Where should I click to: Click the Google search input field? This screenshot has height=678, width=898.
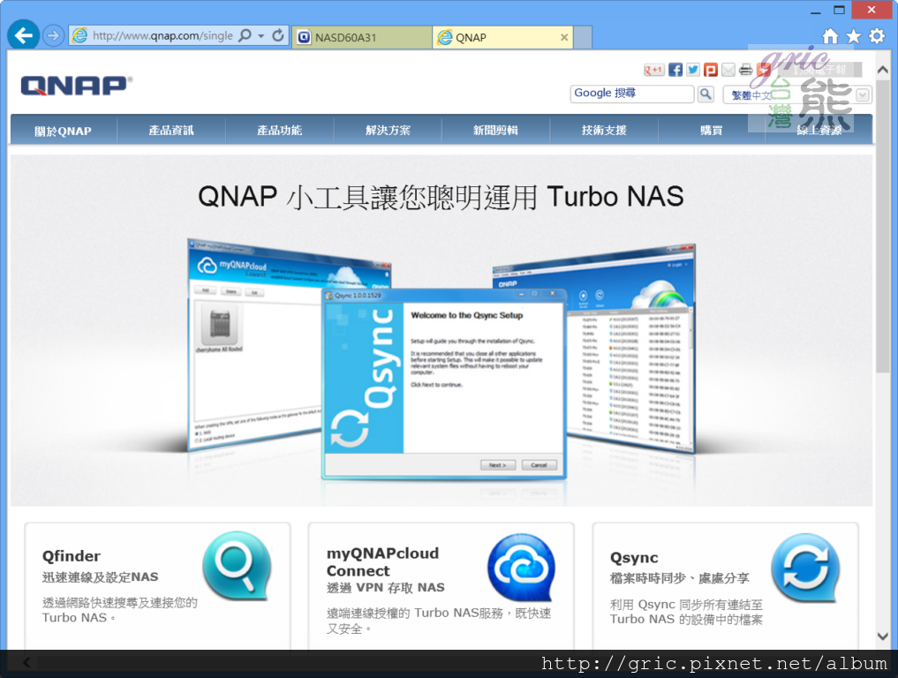point(631,94)
